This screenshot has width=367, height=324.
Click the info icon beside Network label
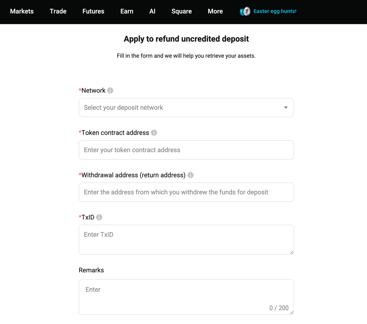(111, 90)
